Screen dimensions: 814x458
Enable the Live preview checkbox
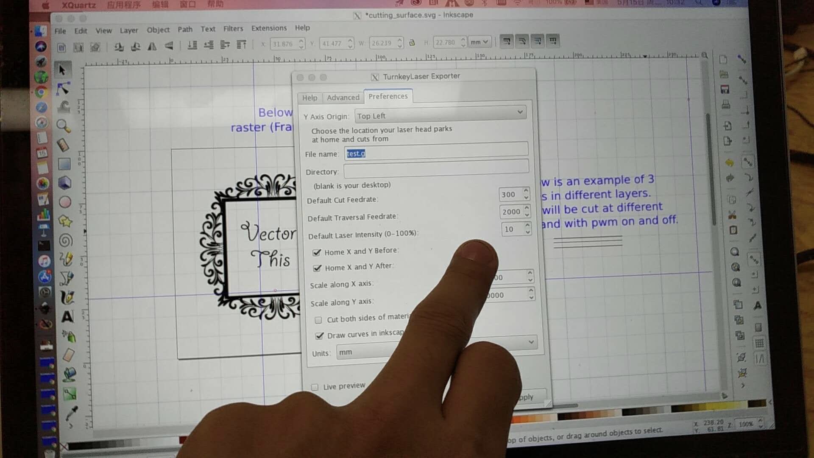tap(315, 387)
